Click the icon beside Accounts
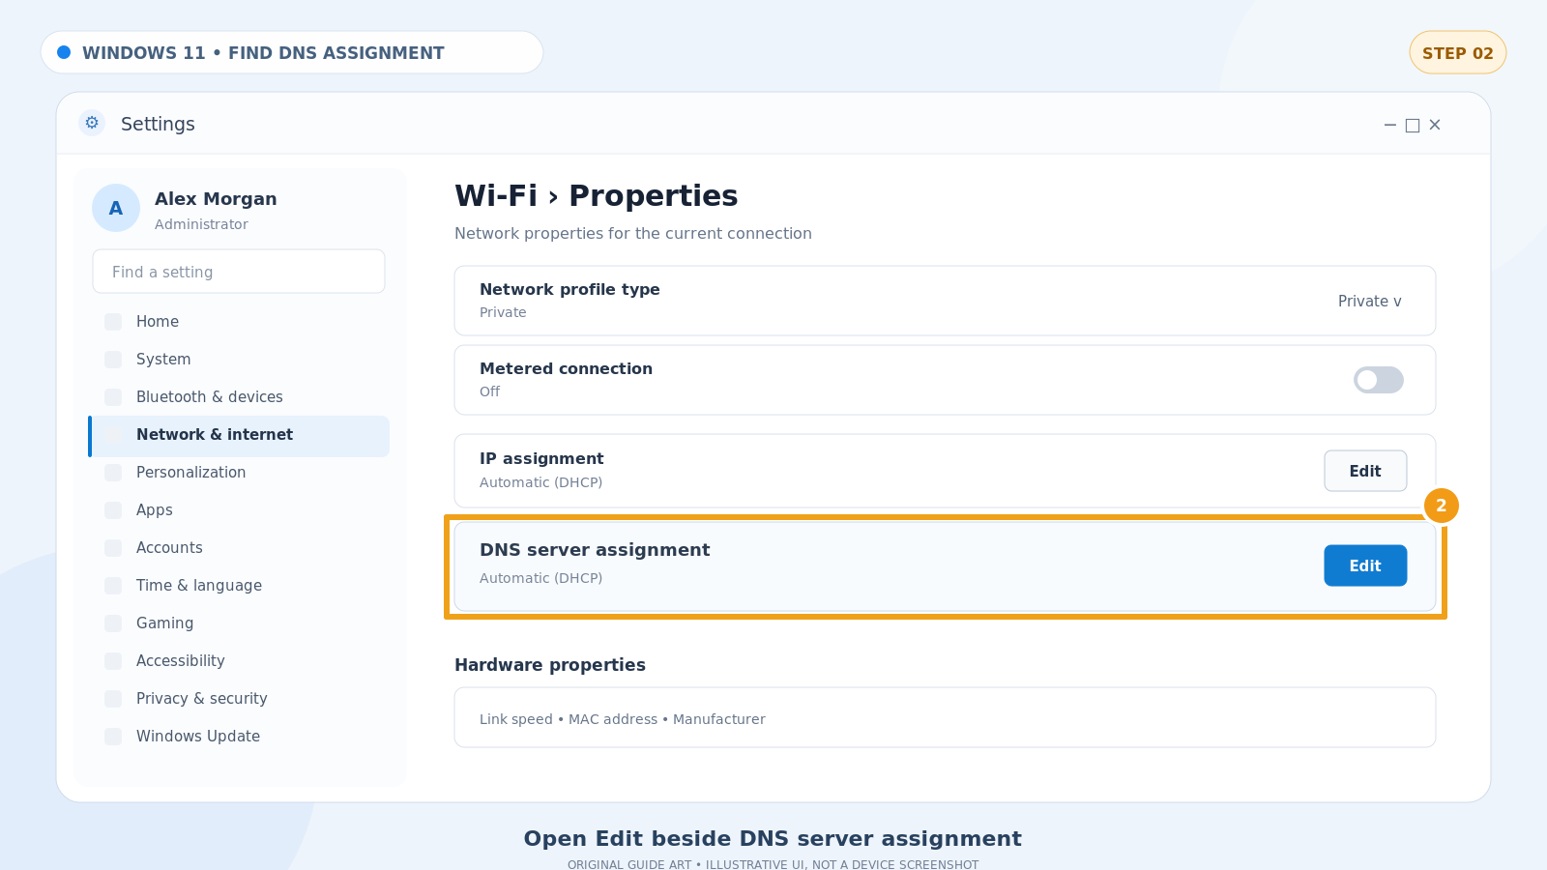Image resolution: width=1547 pixels, height=870 pixels. click(x=113, y=548)
